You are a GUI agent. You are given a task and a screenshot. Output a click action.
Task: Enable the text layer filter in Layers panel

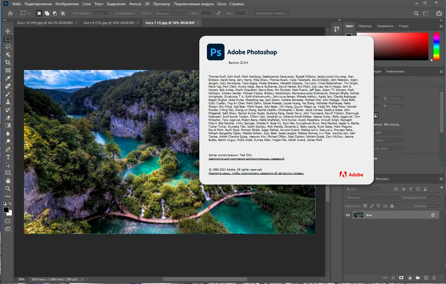click(x=411, y=189)
